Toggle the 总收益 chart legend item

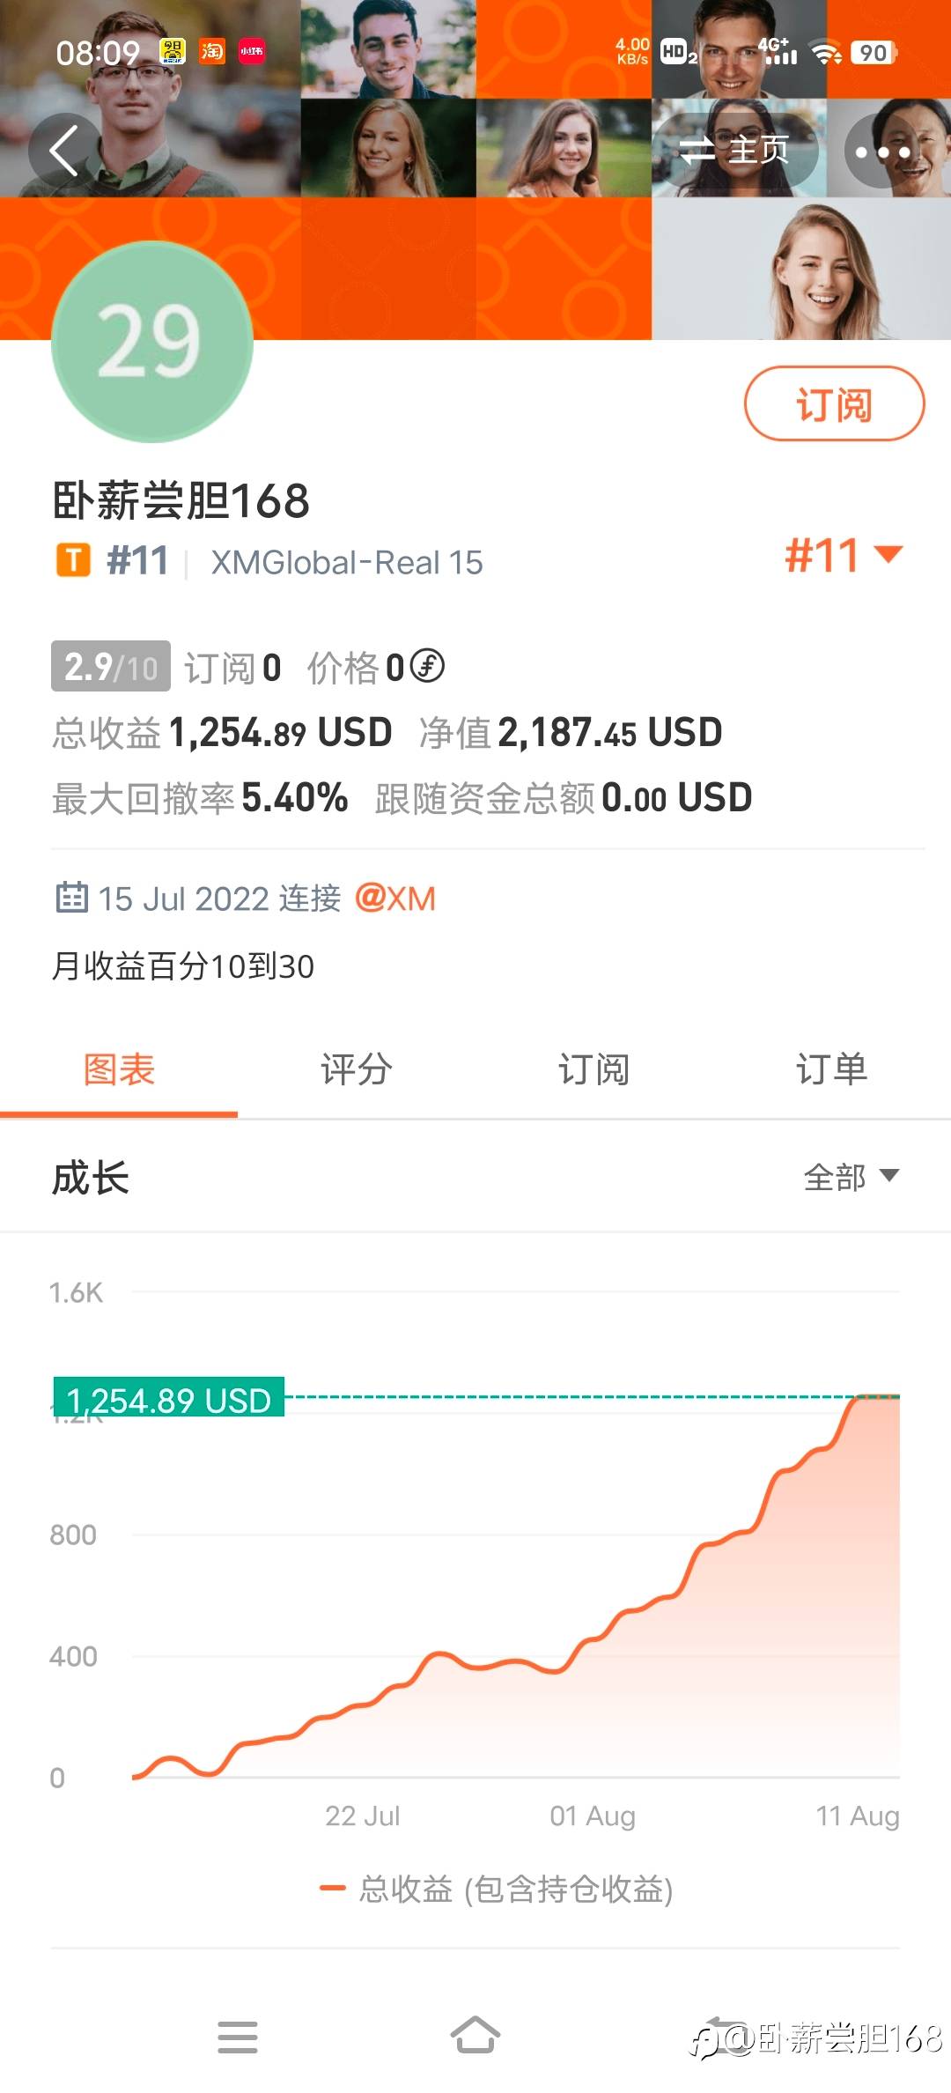tap(497, 1890)
